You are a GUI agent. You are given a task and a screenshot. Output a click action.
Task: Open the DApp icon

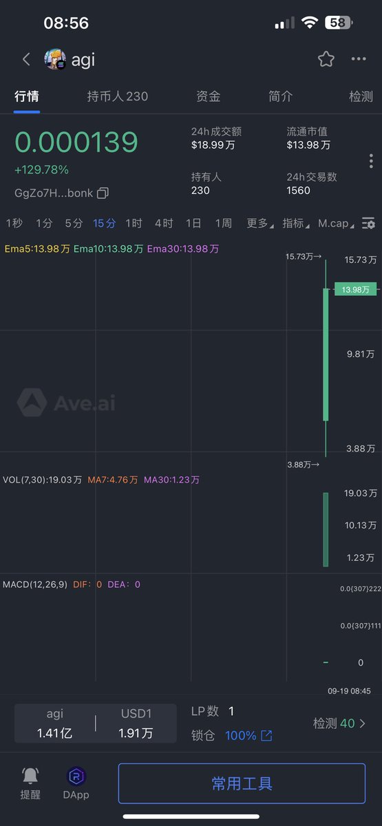click(76, 776)
